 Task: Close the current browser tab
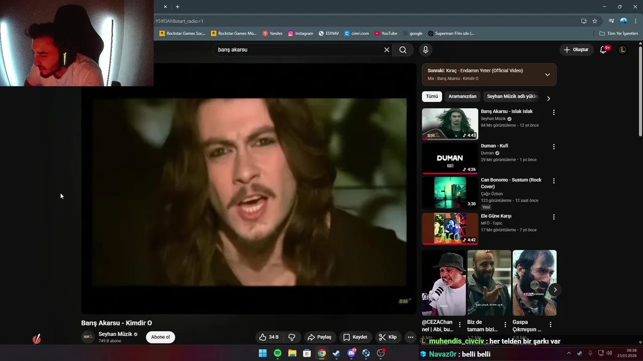click(x=165, y=7)
